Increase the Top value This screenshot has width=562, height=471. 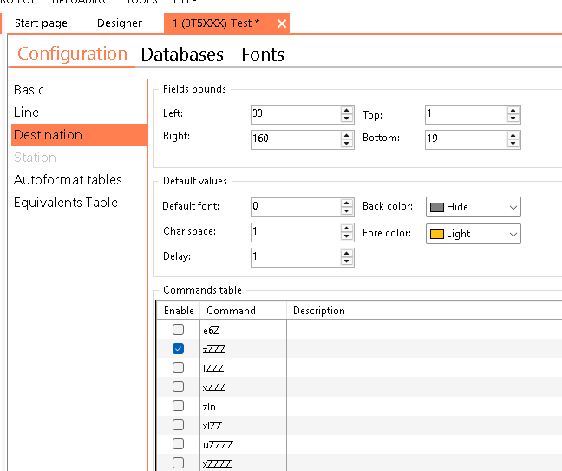tap(513, 110)
